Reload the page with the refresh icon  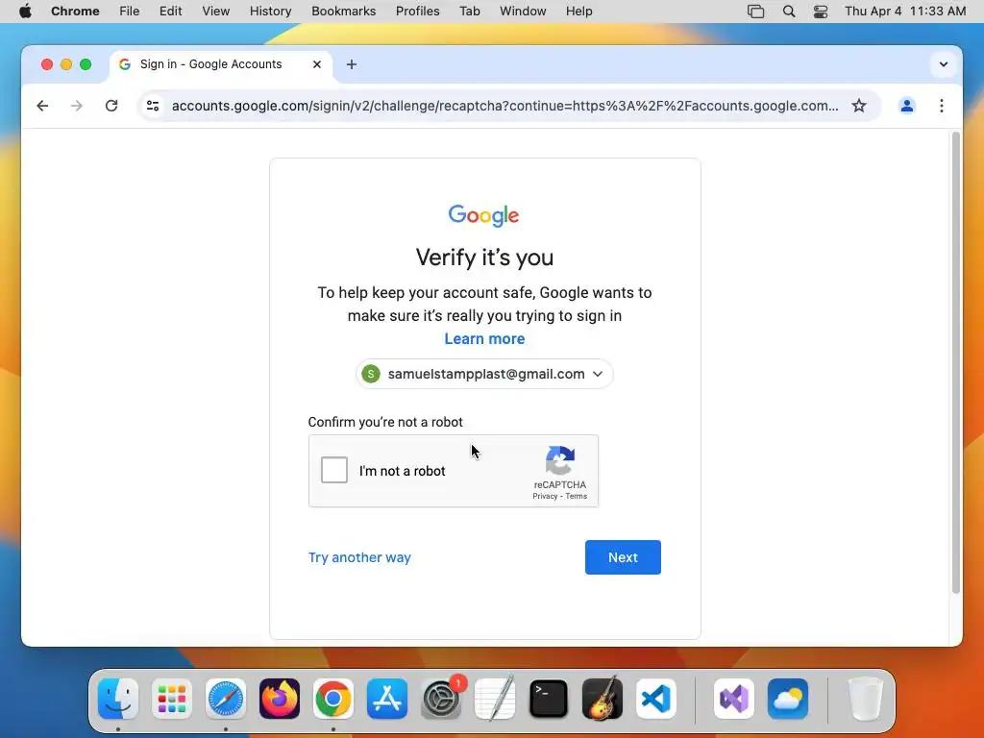pyautogui.click(x=111, y=106)
